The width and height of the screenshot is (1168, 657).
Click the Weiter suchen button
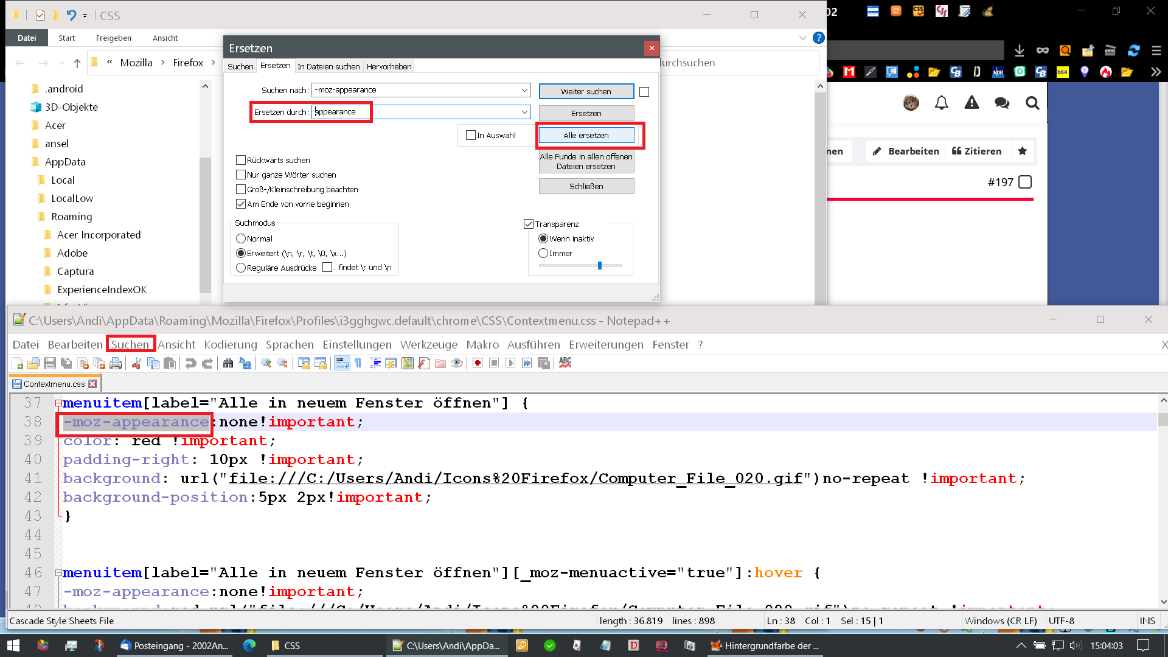586,91
